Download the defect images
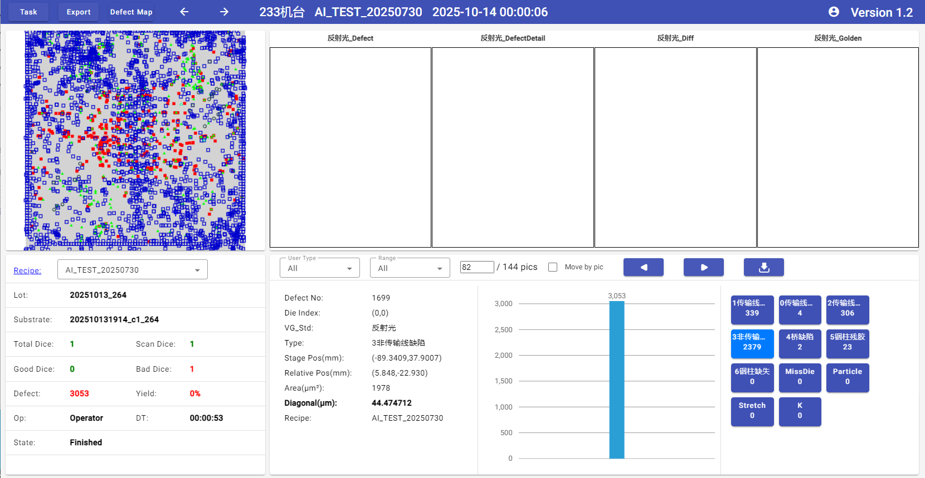The height and width of the screenshot is (478, 925). pos(763,267)
